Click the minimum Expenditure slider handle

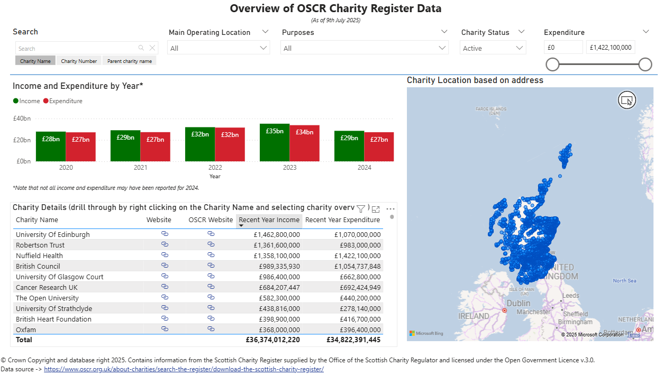click(x=552, y=65)
